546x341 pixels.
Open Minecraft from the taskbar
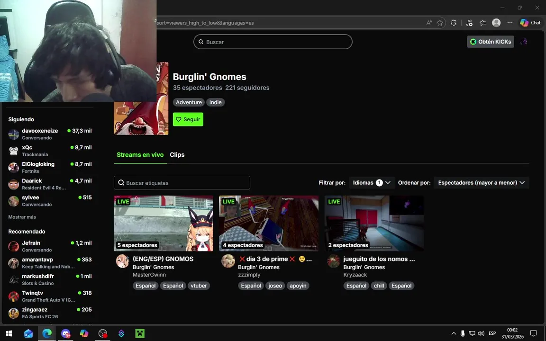pos(140,333)
